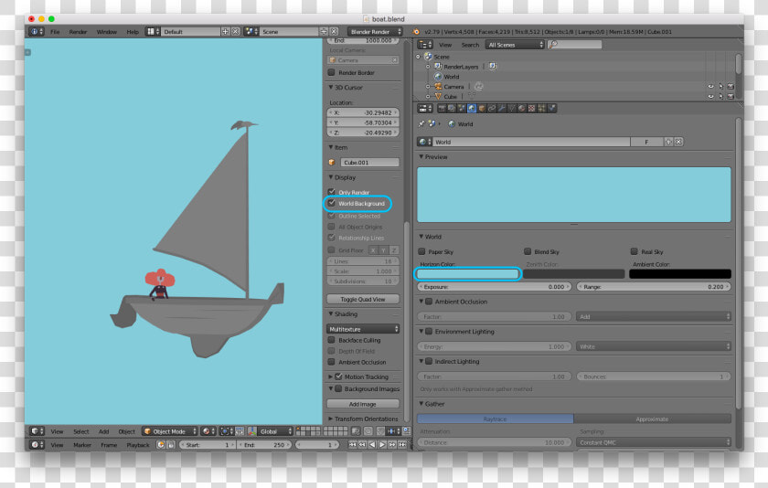The width and height of the screenshot is (768, 488).
Task: Unlink the World datablock X icon
Action: point(678,142)
